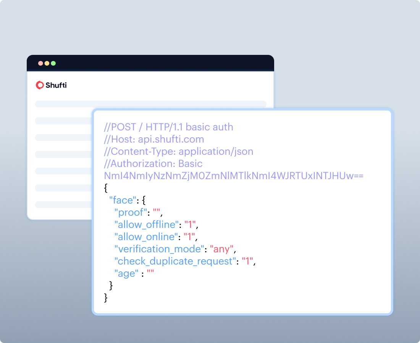The image size is (420, 343).
Task: Click the base64 authorization token string
Action: click(x=233, y=176)
